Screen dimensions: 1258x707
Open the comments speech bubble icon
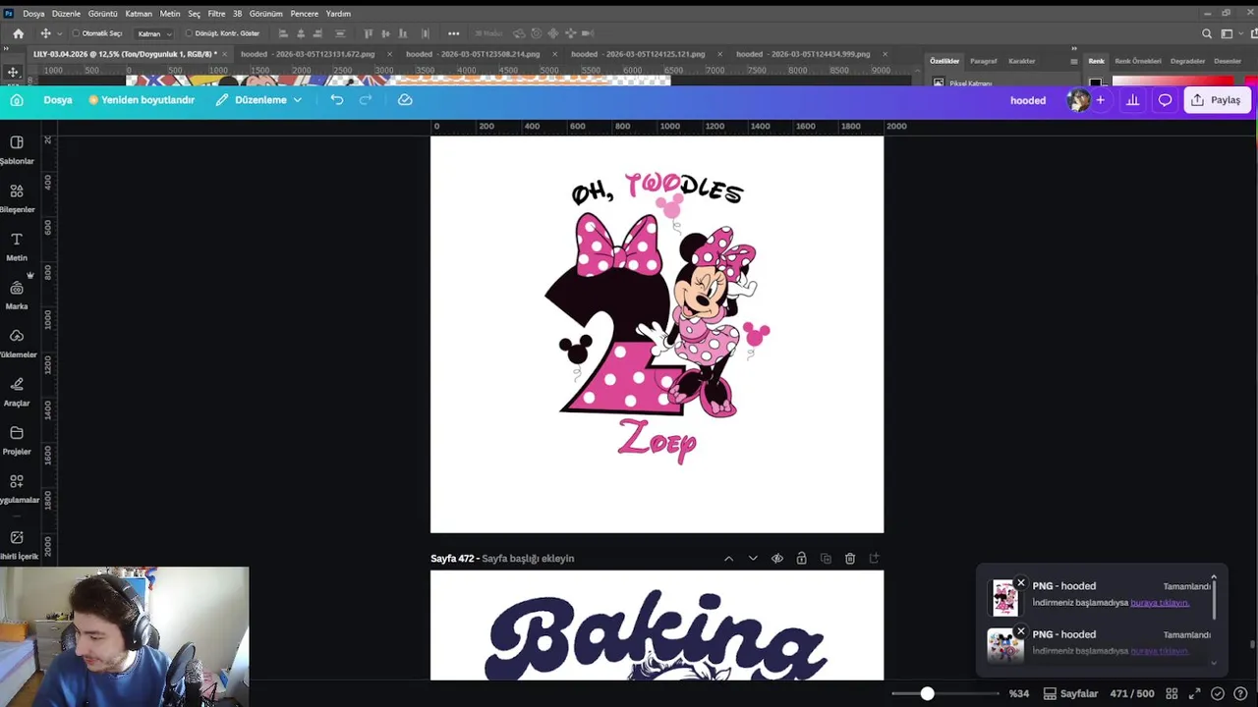(x=1165, y=100)
